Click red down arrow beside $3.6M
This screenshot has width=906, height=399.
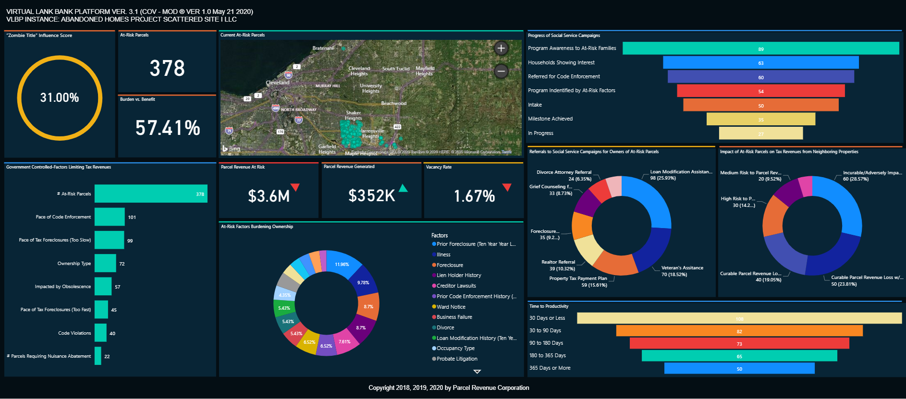[x=295, y=187]
